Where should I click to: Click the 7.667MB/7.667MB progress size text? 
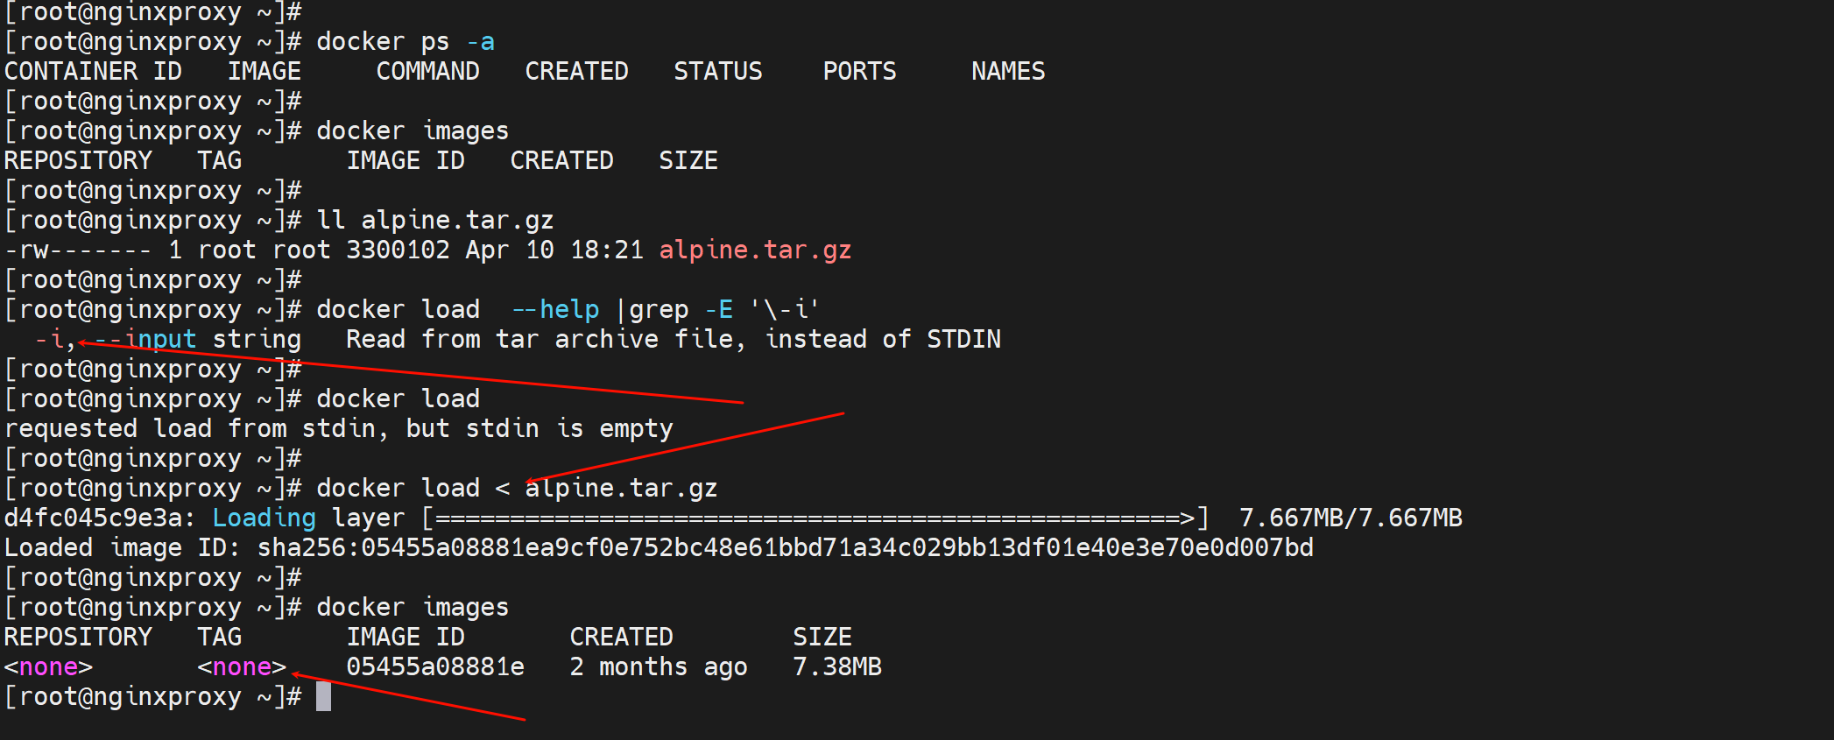[1350, 518]
